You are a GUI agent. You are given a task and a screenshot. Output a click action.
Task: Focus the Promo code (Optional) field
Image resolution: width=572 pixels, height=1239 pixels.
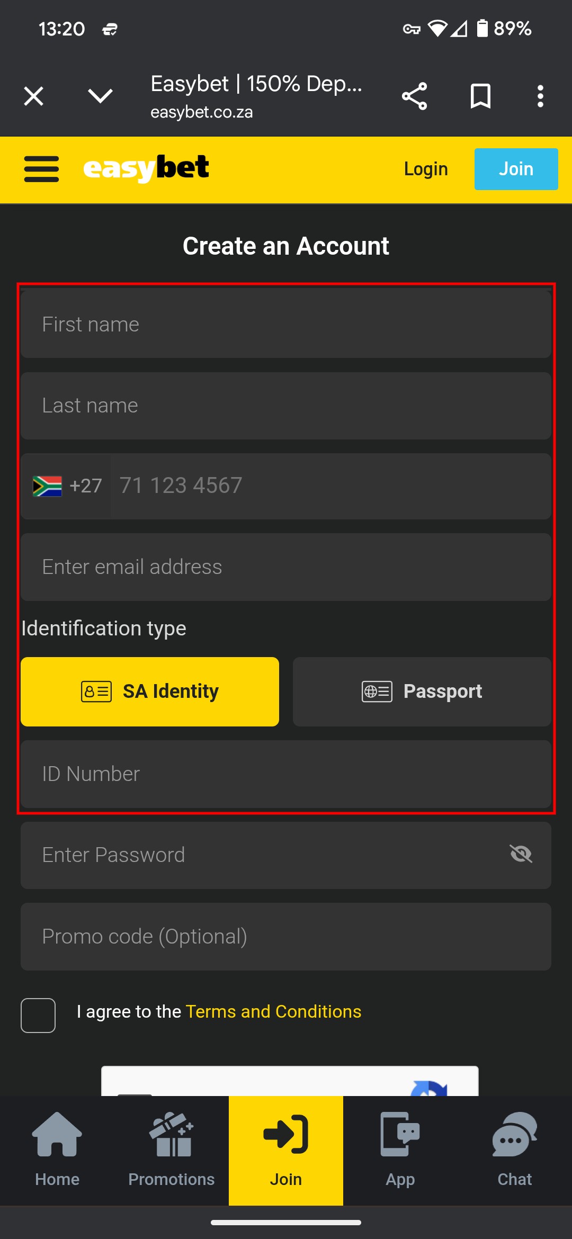pyautogui.click(x=286, y=936)
